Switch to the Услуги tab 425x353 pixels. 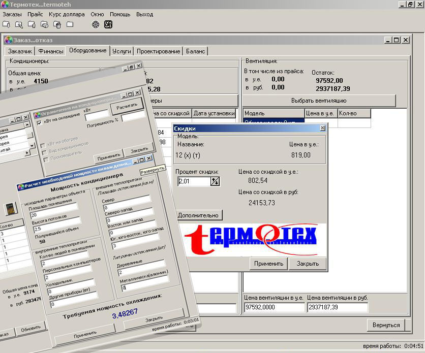click(x=122, y=51)
